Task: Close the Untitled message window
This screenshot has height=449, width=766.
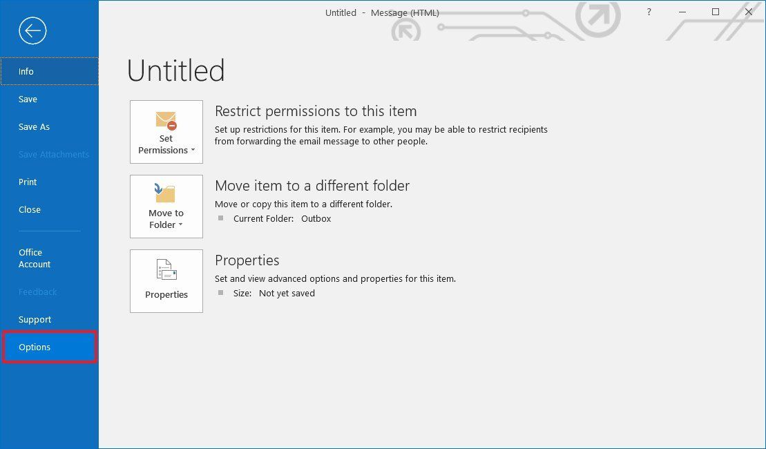Action: click(x=749, y=12)
